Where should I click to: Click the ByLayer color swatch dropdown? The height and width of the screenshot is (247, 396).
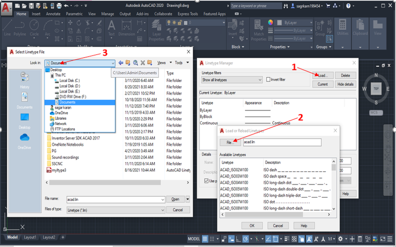click(294, 22)
